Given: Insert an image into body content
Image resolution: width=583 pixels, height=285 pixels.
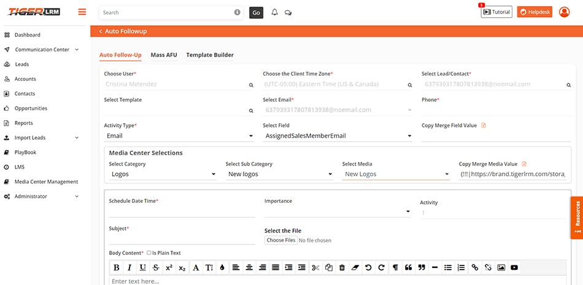Looking at the screenshot, I should click(501, 267).
